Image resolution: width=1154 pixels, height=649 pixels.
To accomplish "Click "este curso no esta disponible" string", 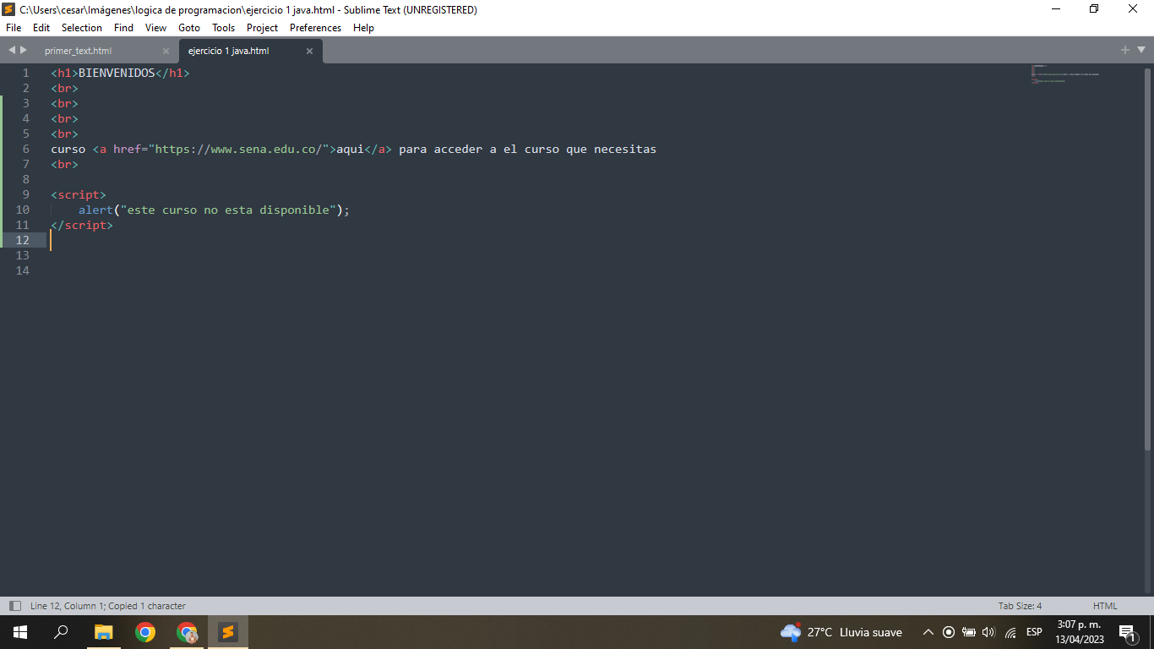I will pos(228,210).
